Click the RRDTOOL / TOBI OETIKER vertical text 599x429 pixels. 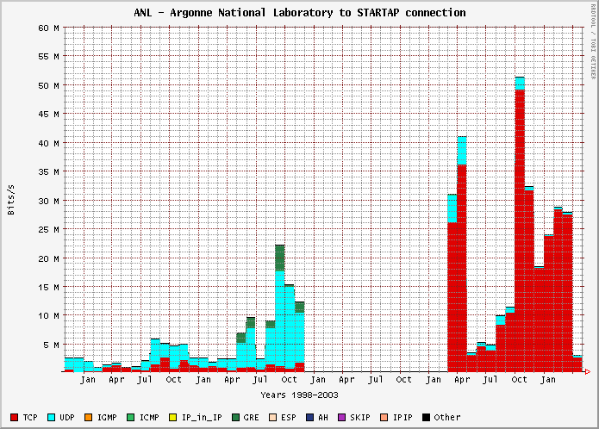click(x=593, y=41)
